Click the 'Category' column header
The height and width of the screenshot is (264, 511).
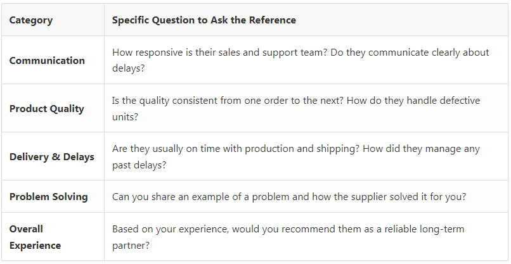tap(31, 20)
